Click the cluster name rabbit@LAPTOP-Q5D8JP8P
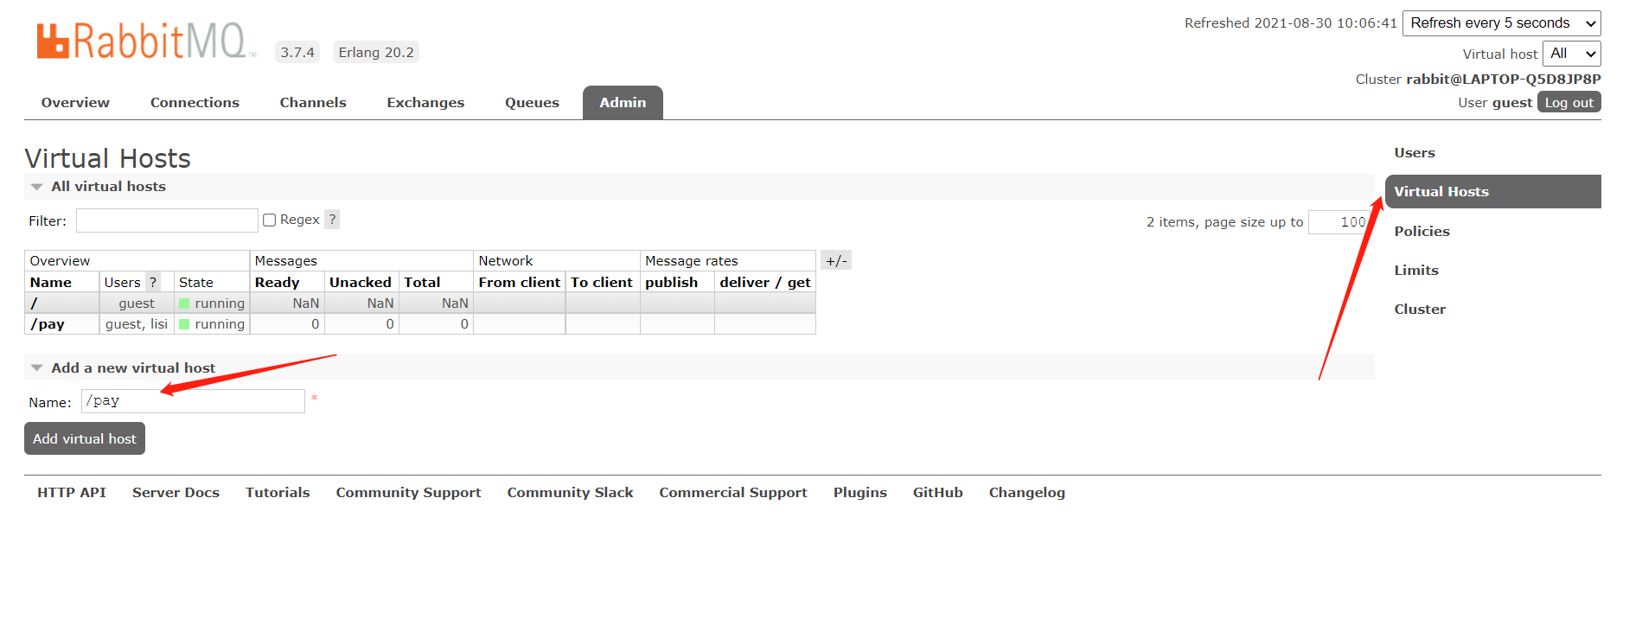The height and width of the screenshot is (626, 1642). [x=1504, y=79]
